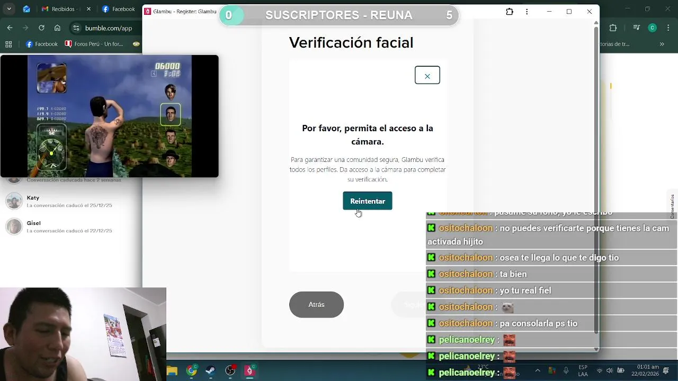Open the ESP LAA language switcher
678x381 pixels.
coord(583,371)
